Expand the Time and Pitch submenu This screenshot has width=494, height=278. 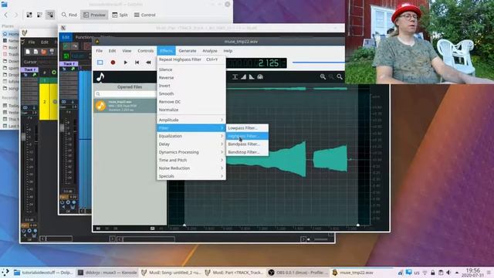tap(191, 160)
